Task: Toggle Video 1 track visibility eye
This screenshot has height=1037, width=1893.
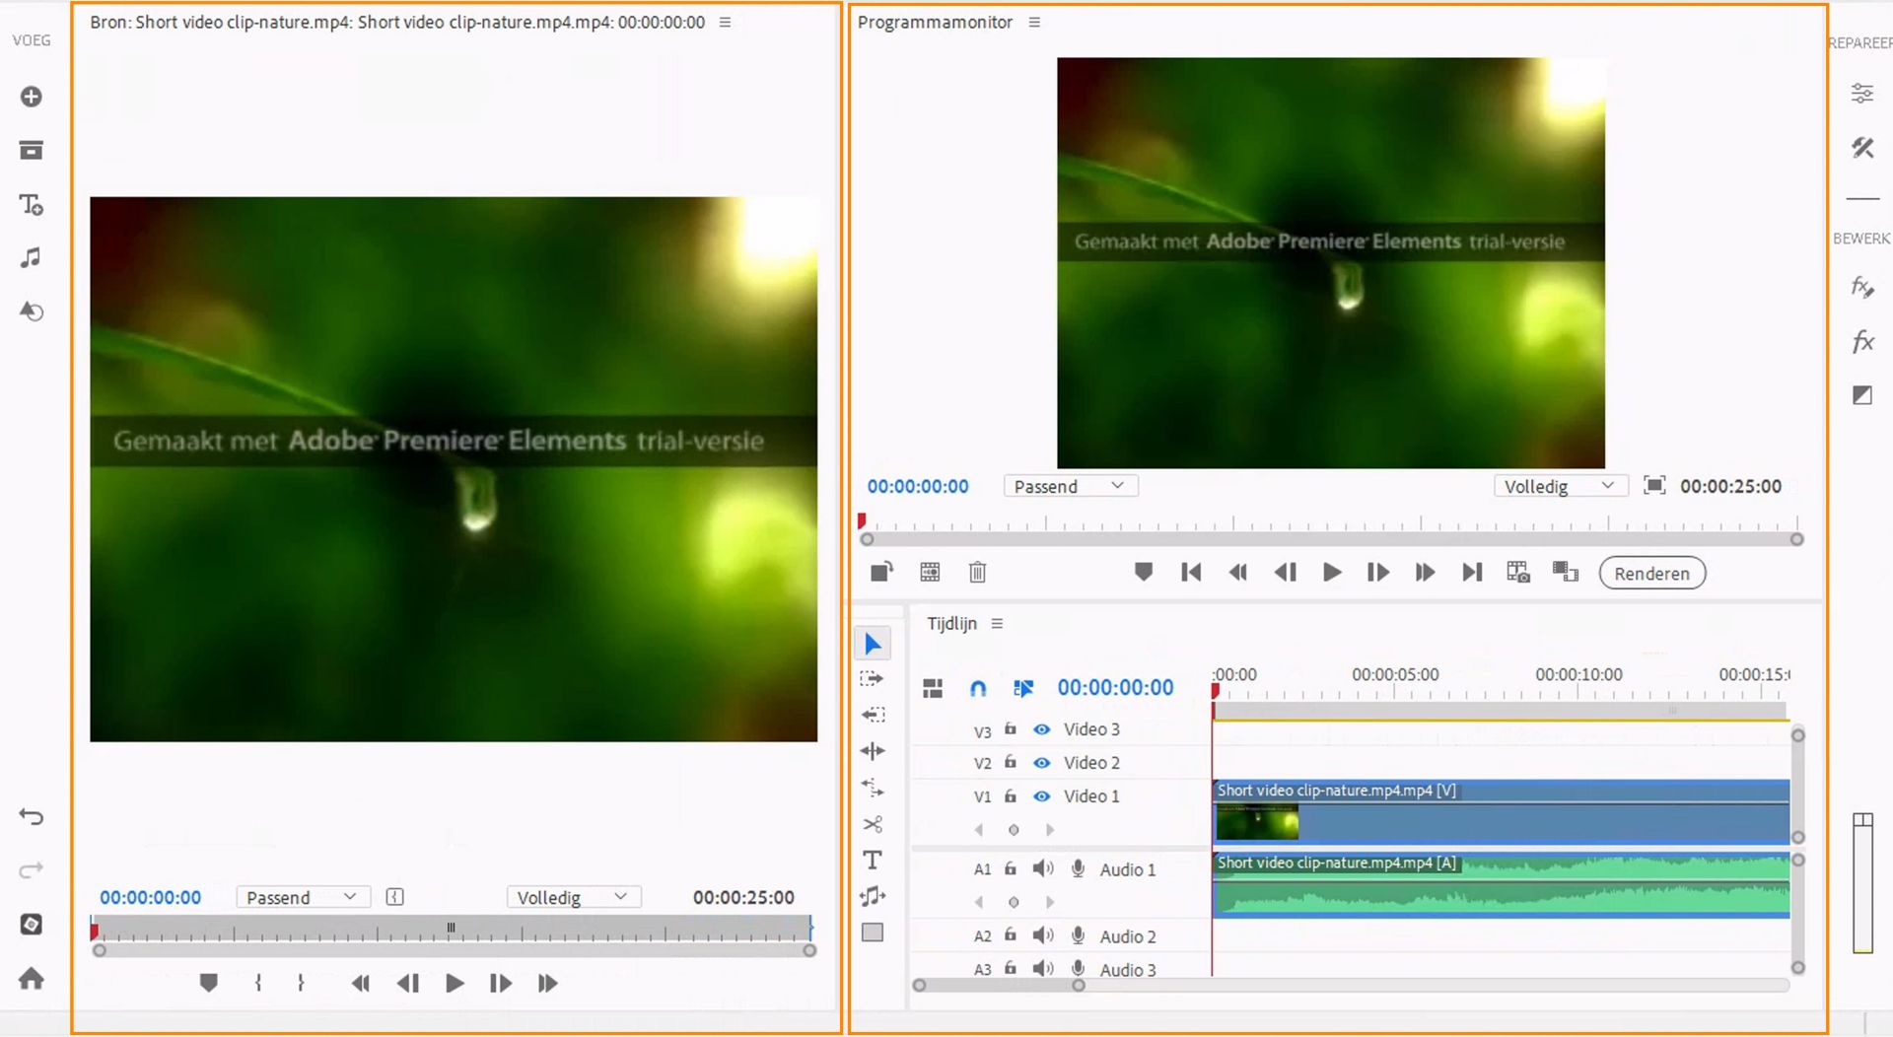Action: tap(1041, 796)
